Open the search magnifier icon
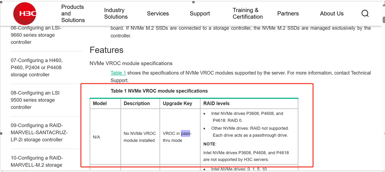The height and width of the screenshot is (172, 385). pyautogui.click(x=365, y=13)
